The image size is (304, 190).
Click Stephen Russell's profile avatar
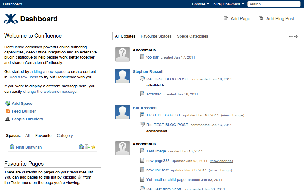click(x=123, y=76)
